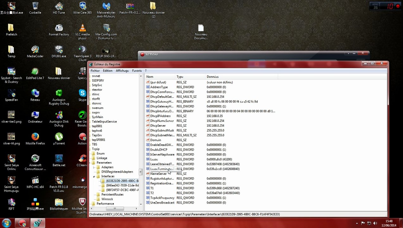
Task: Launch VLC media player from desktop
Action: pos(82,28)
